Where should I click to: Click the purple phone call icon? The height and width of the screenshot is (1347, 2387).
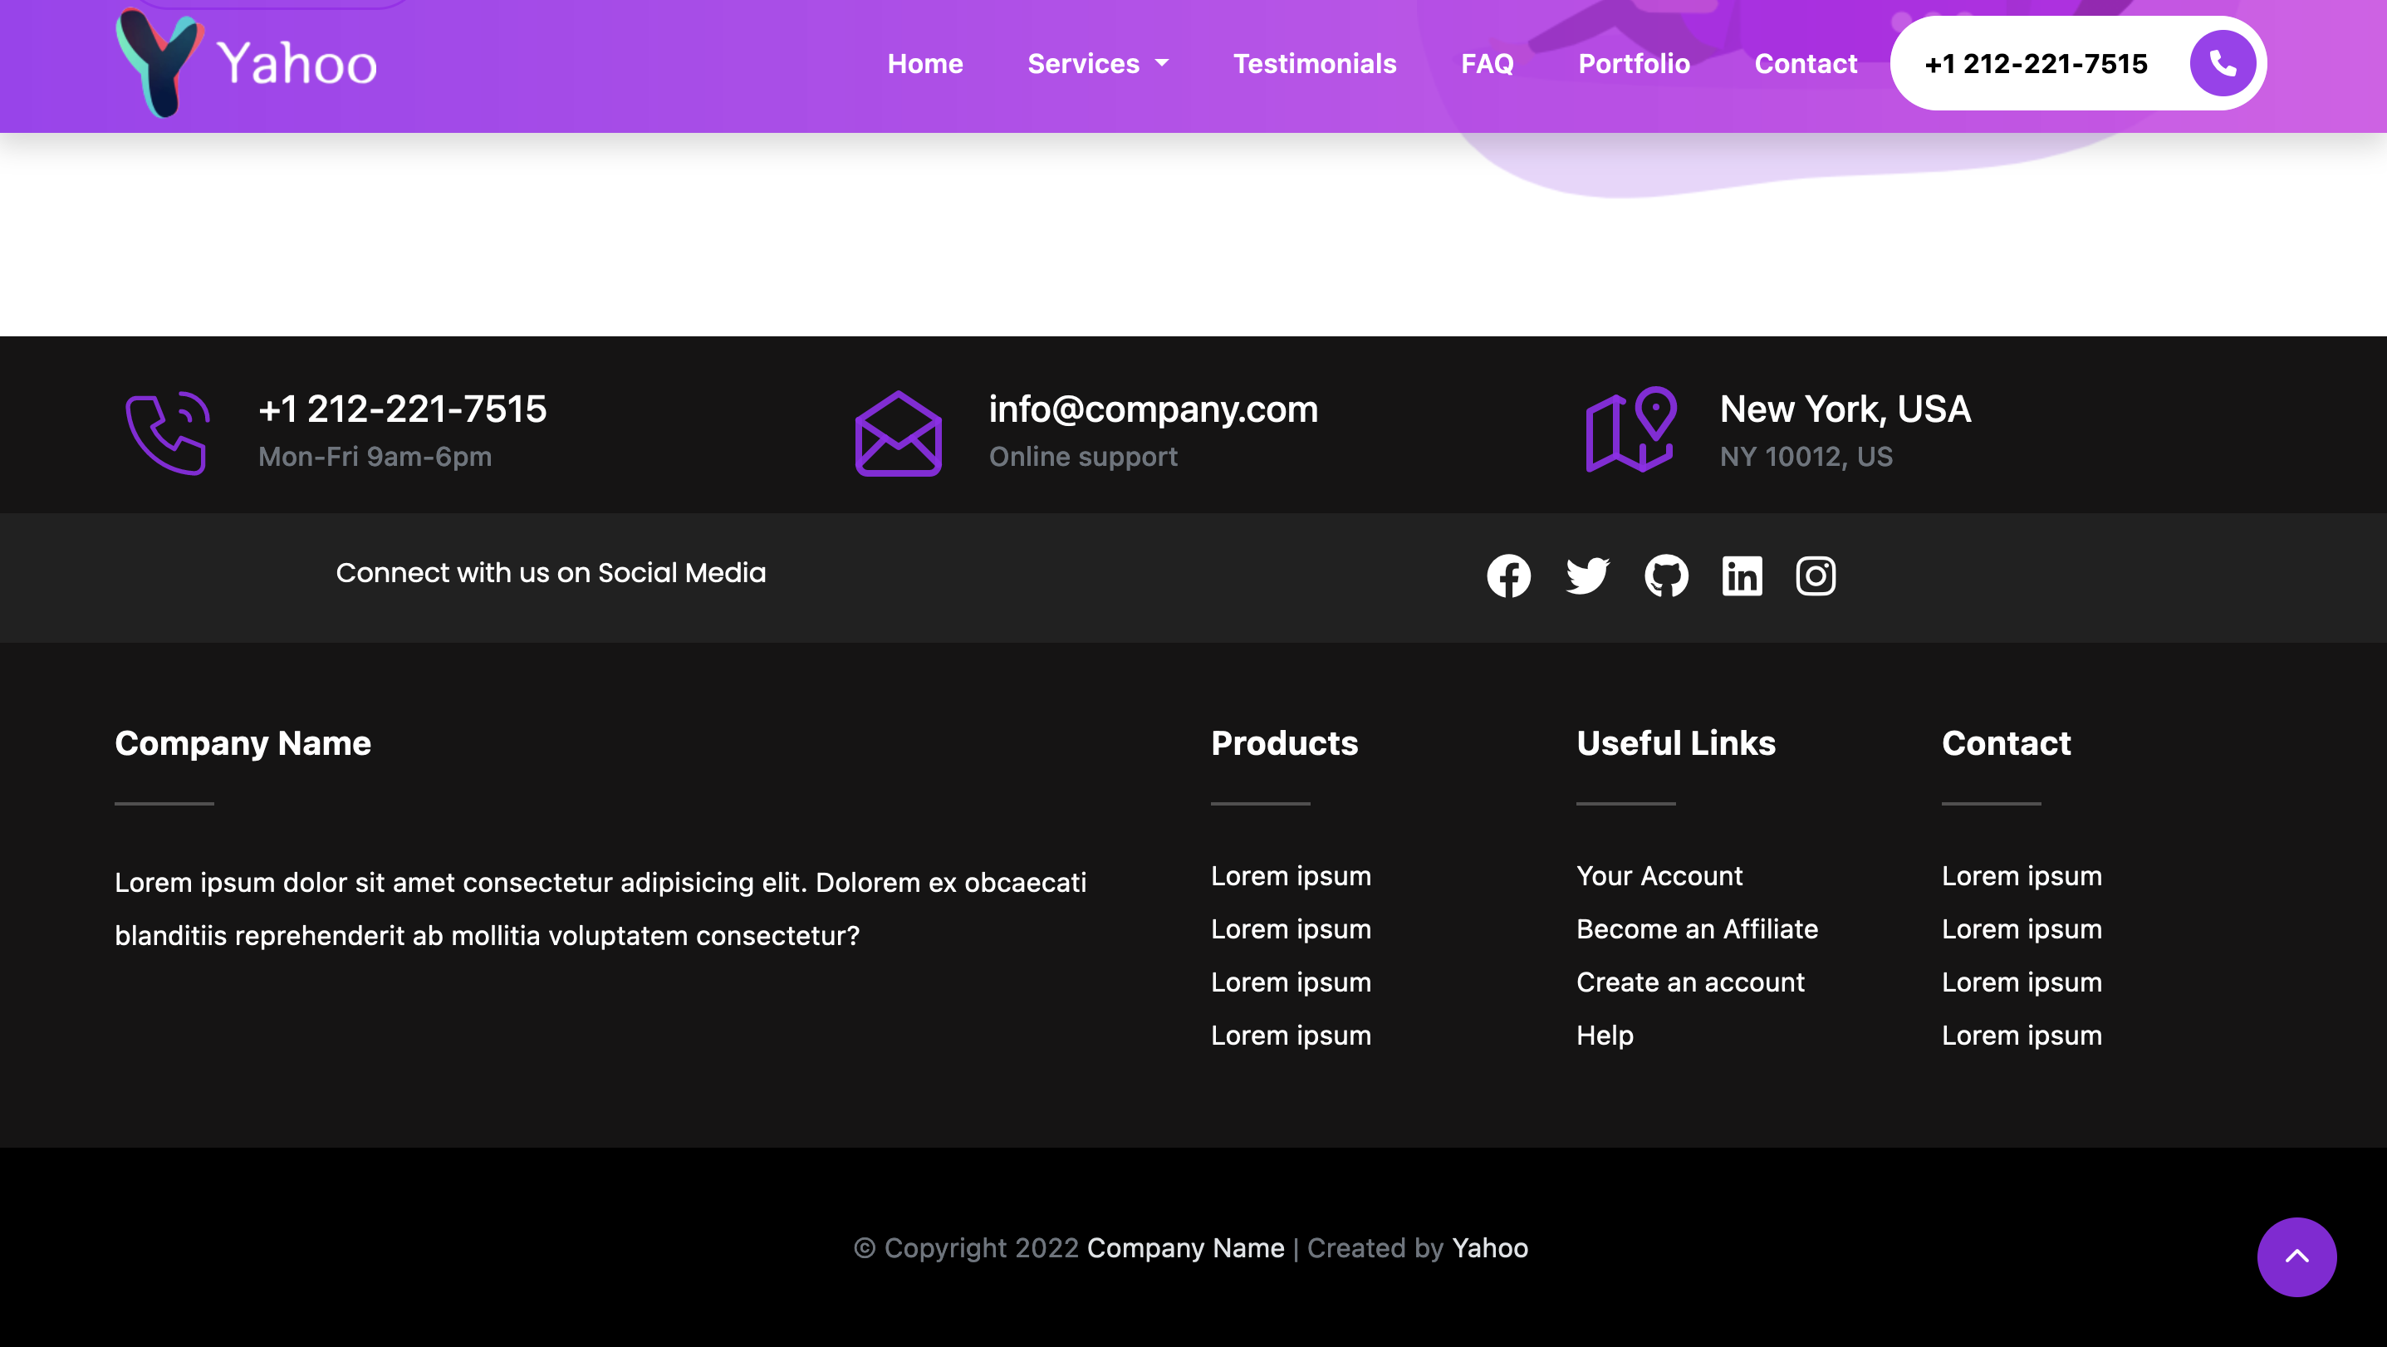pyautogui.click(x=167, y=433)
